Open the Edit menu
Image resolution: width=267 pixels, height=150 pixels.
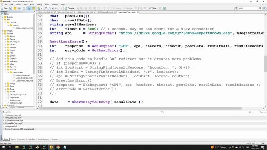click(x=11, y=5)
